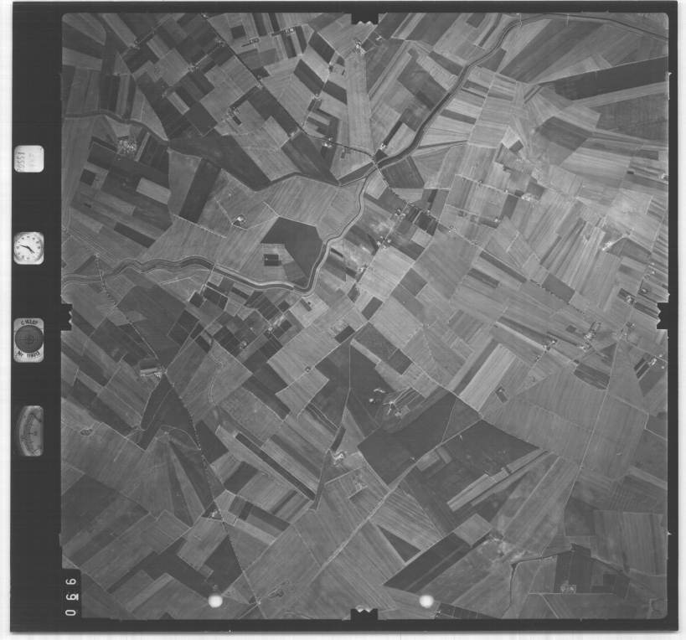
Task: Click the right edge fiducial notch
Action: point(666,316)
